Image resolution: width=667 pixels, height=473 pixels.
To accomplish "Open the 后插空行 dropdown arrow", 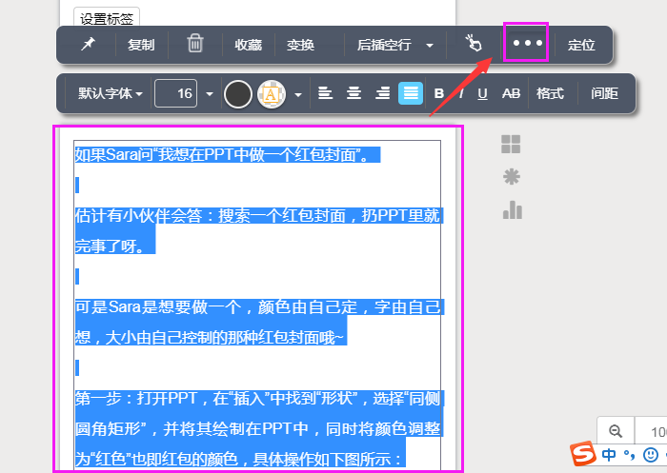I will (430, 45).
